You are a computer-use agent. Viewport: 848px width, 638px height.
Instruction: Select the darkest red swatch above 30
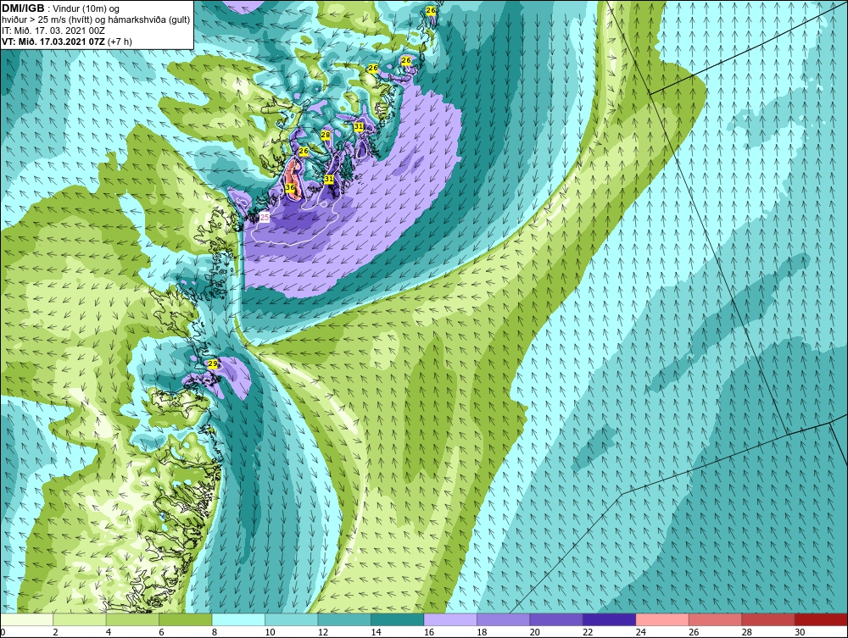pos(821,619)
